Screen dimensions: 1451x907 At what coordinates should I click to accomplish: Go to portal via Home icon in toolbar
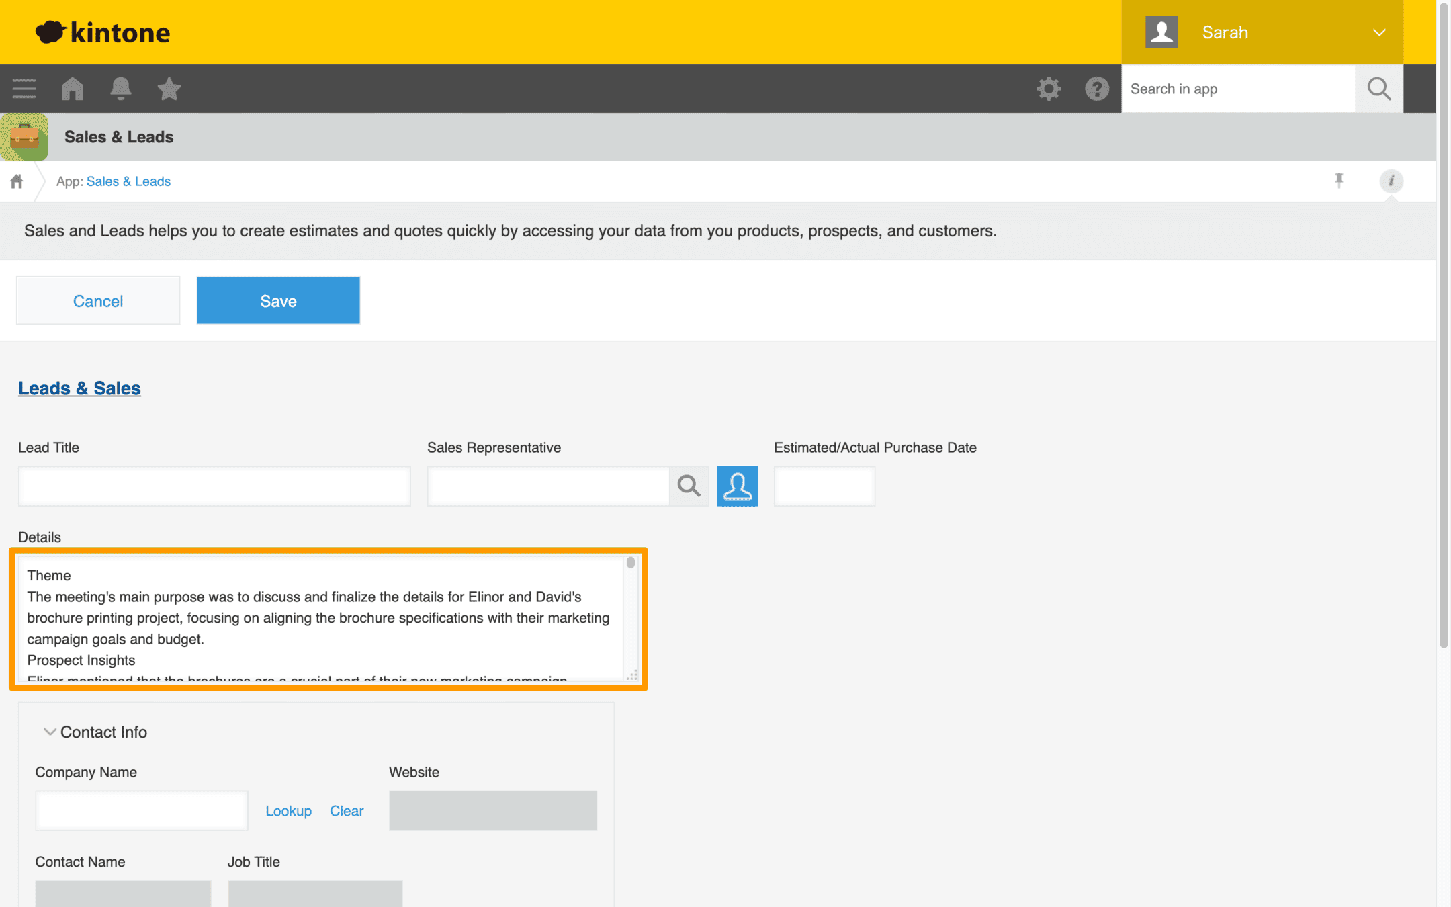click(73, 89)
